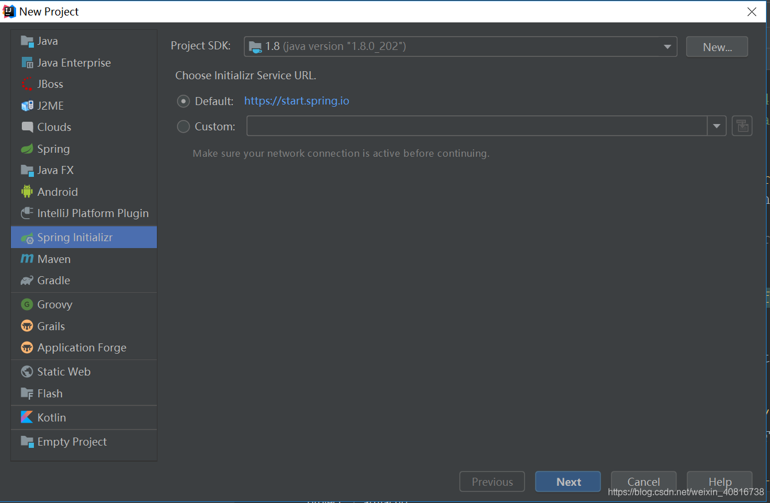This screenshot has width=770, height=503.
Task: Click the green Groovy icon
Action: [27, 304]
